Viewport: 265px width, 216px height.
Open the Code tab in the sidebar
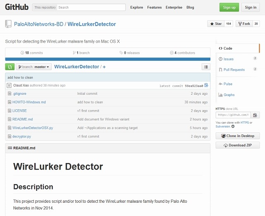tap(237, 48)
